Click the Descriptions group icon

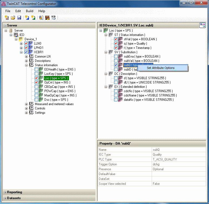(x=31, y=61)
